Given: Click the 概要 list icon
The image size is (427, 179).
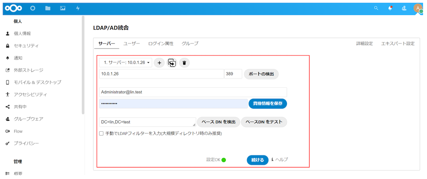Looking at the screenshot, I should pyautogui.click(x=8, y=173).
